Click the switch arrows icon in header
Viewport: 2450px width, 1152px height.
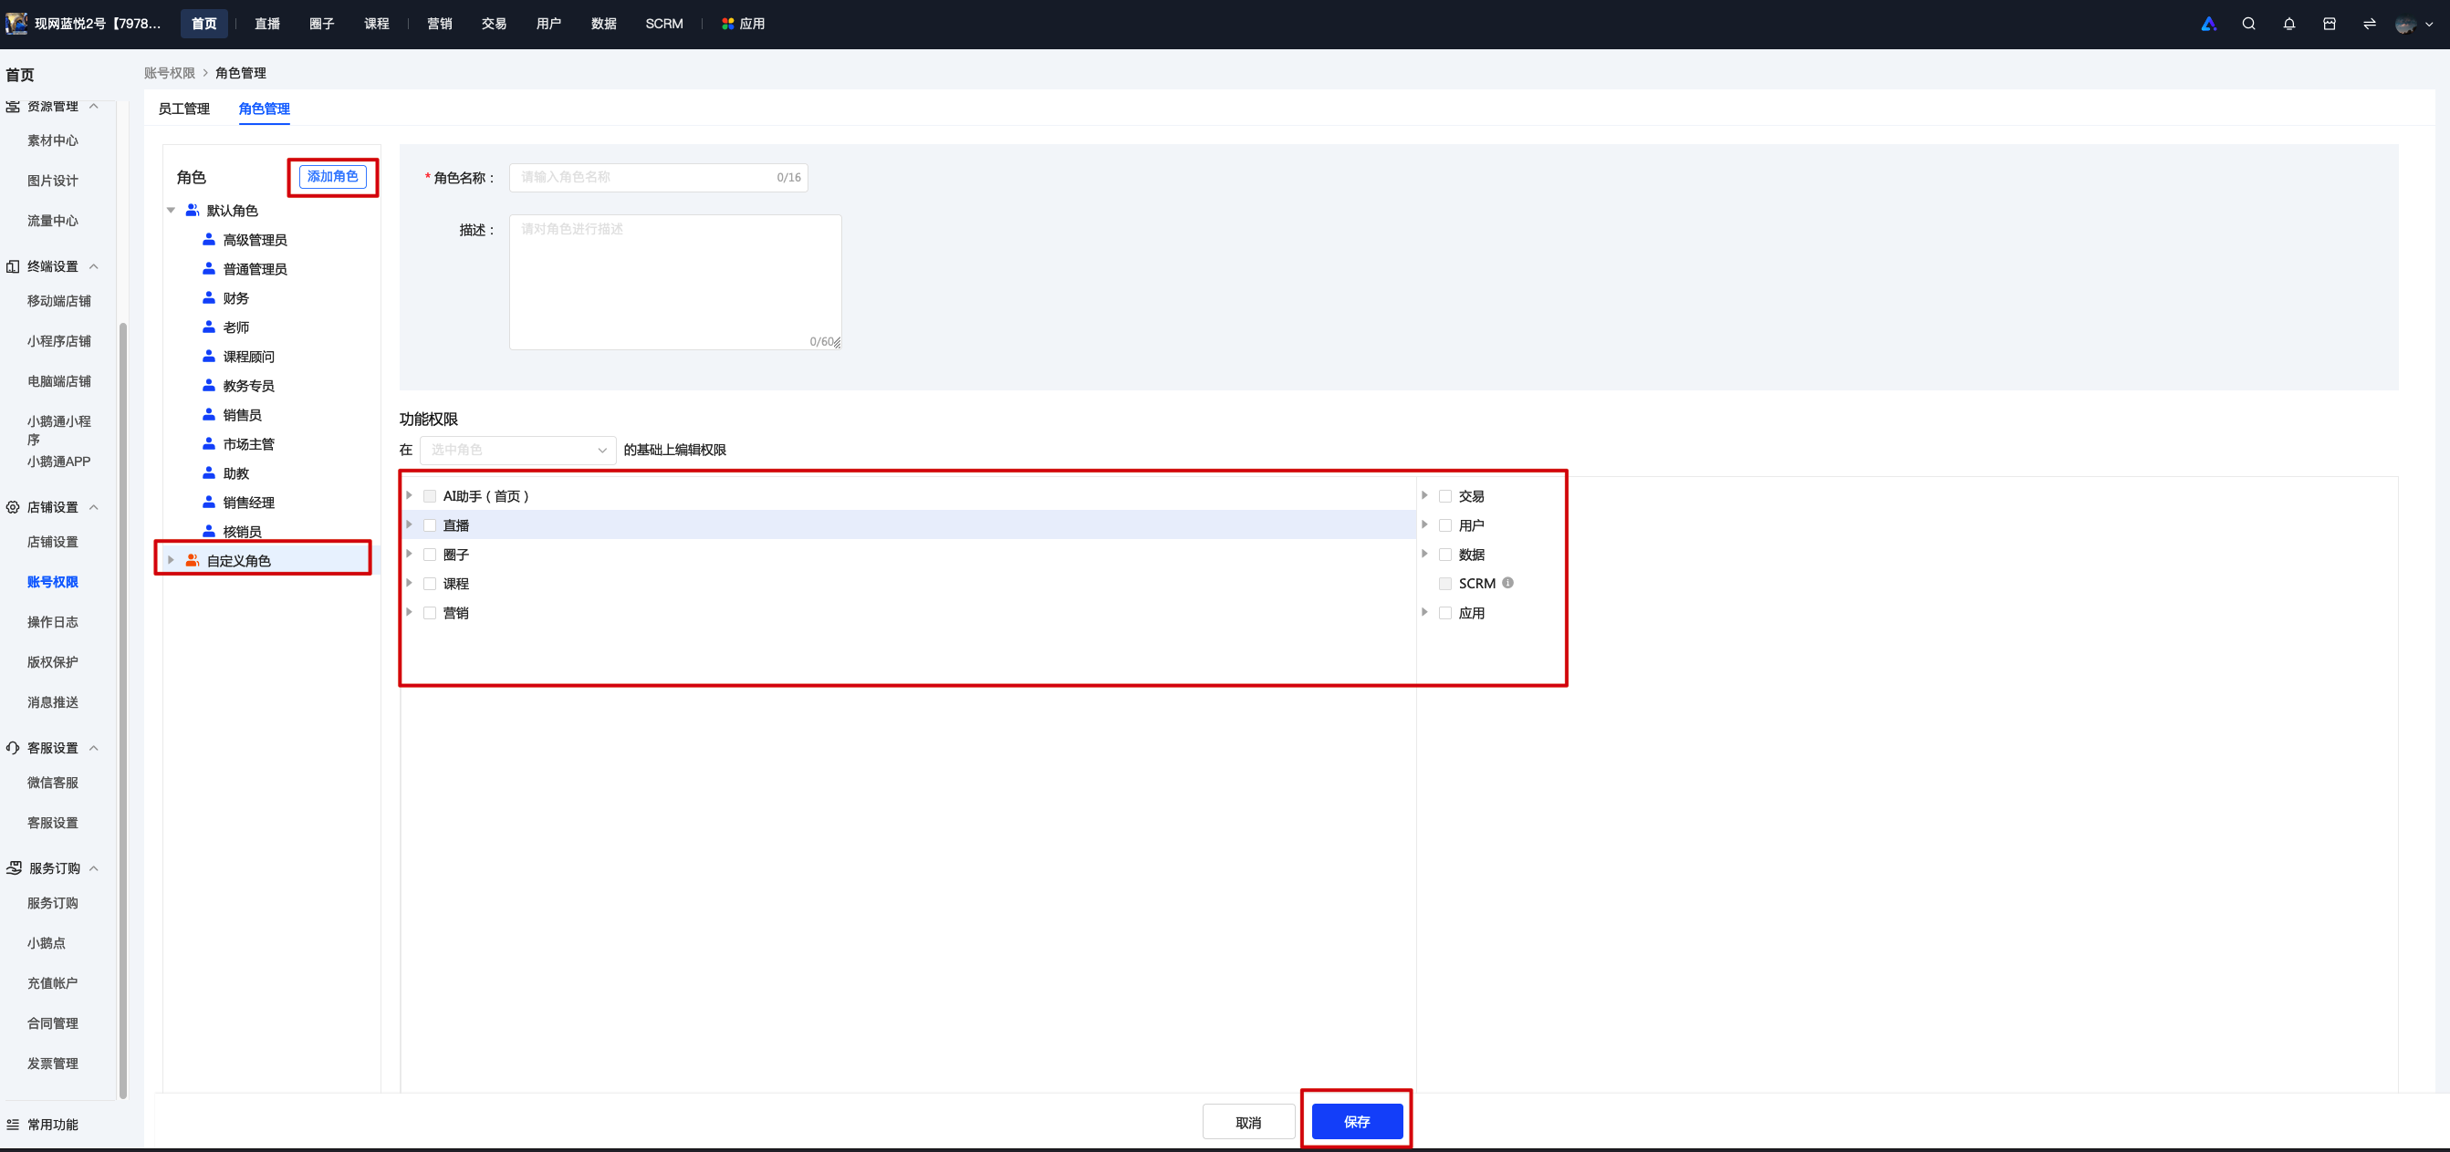pos(2369,24)
